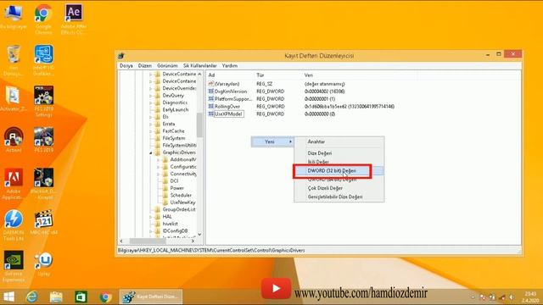Select the UseNewKey subkey

point(183,202)
